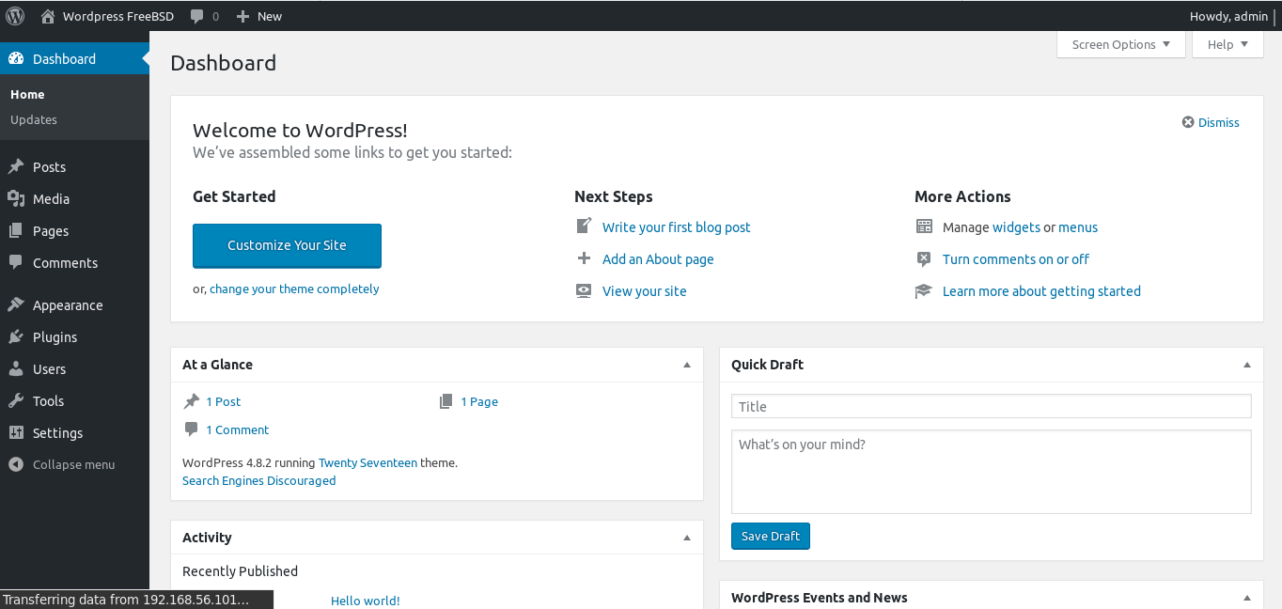The image size is (1282, 609).
Task: Click the Dashboard gauge icon in sidebar
Action: coord(16,58)
